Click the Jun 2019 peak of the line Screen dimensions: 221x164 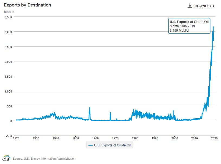tap(213, 27)
